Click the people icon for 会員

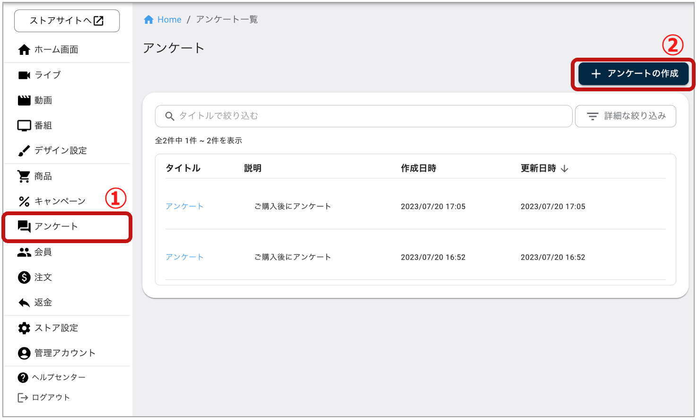(24, 252)
